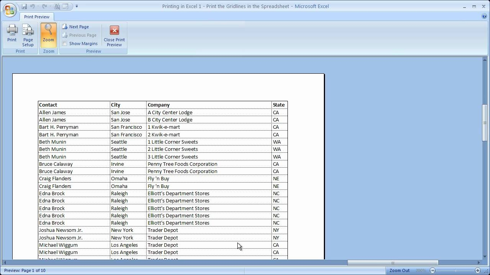
Task: Select Close Print Preview
Action: pyautogui.click(x=114, y=34)
